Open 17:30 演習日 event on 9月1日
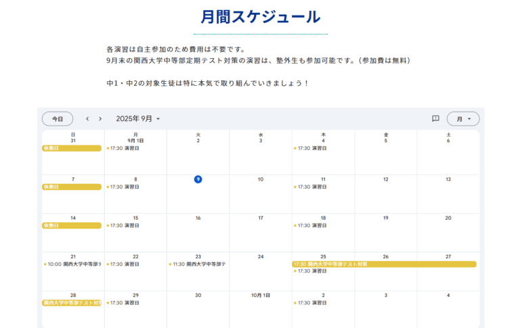 tap(123, 148)
